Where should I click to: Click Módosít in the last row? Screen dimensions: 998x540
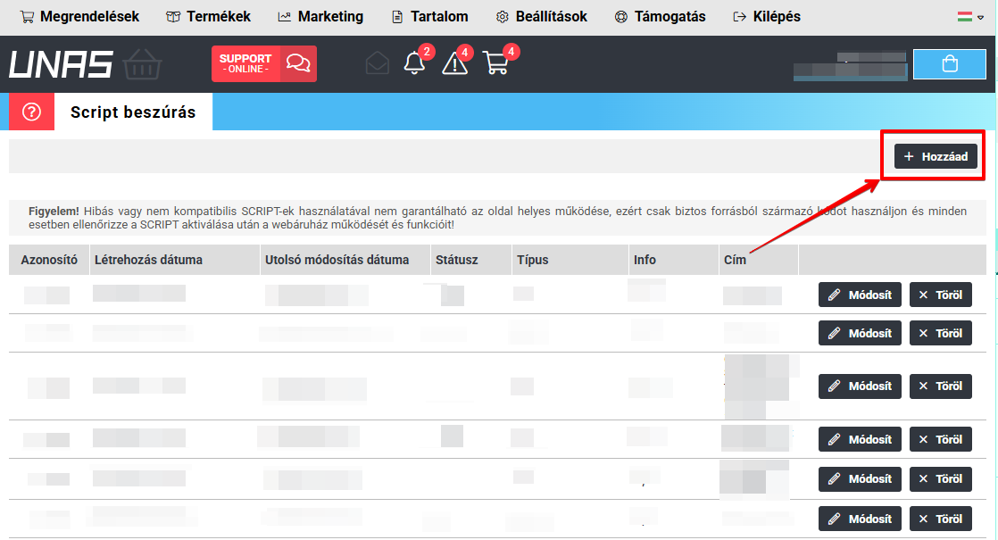pos(860,519)
